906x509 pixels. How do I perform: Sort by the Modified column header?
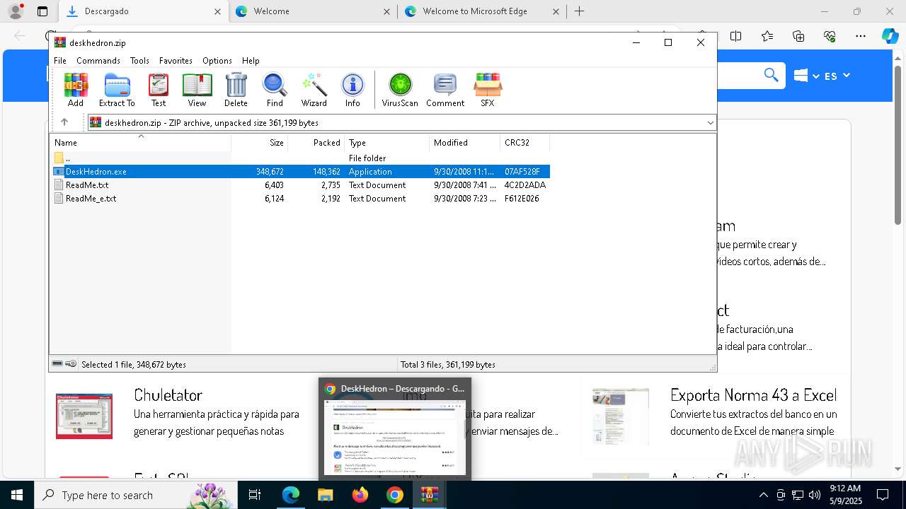pos(464,143)
